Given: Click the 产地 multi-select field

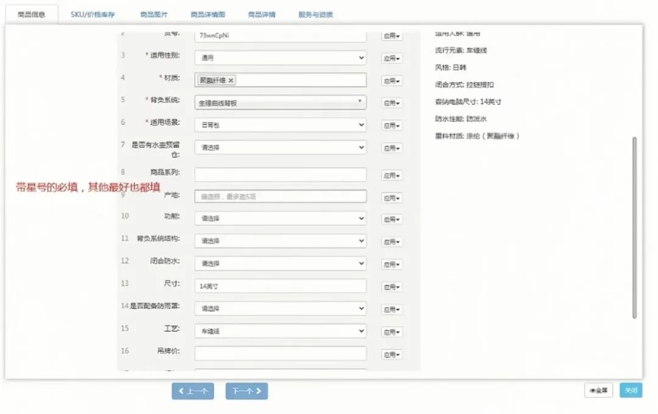Looking at the screenshot, I should pyautogui.click(x=280, y=195).
